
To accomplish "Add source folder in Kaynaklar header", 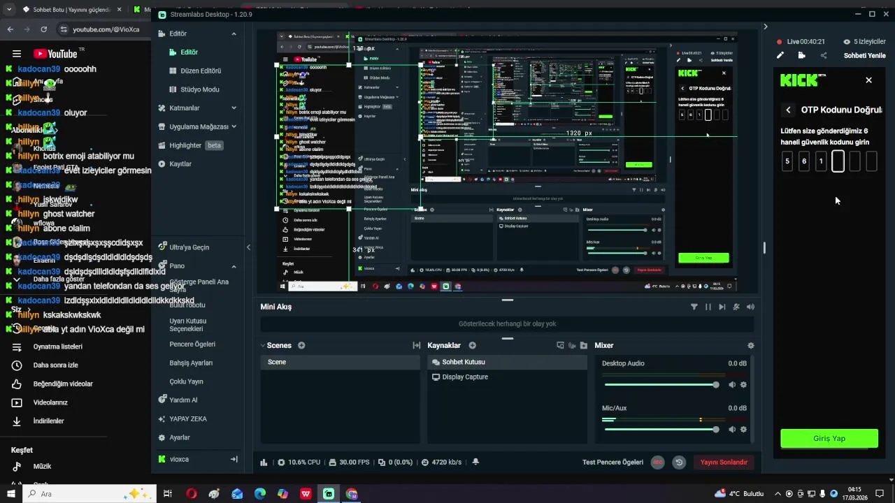I will click(583, 345).
